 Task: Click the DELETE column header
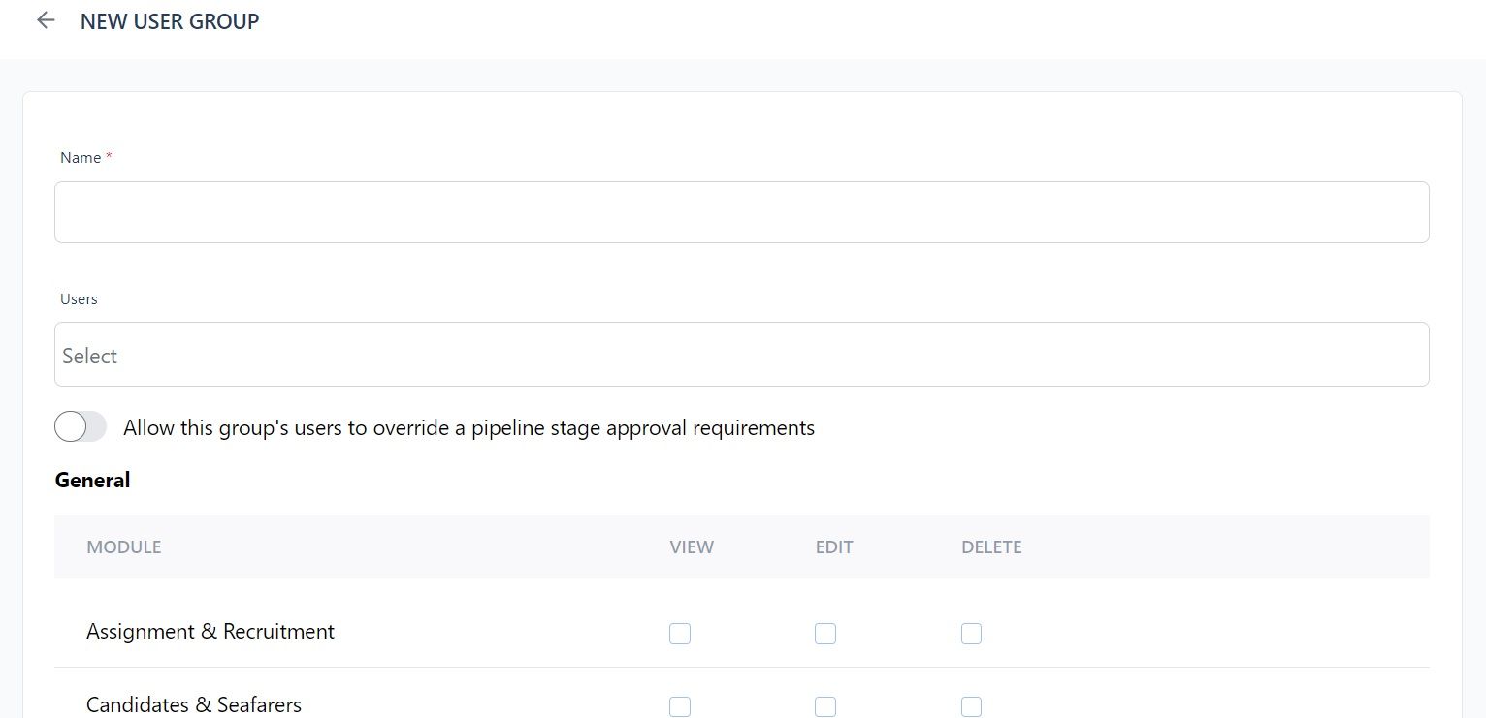(991, 547)
